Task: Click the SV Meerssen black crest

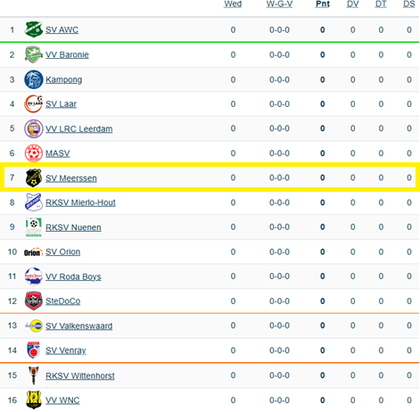Action: pyautogui.click(x=34, y=177)
